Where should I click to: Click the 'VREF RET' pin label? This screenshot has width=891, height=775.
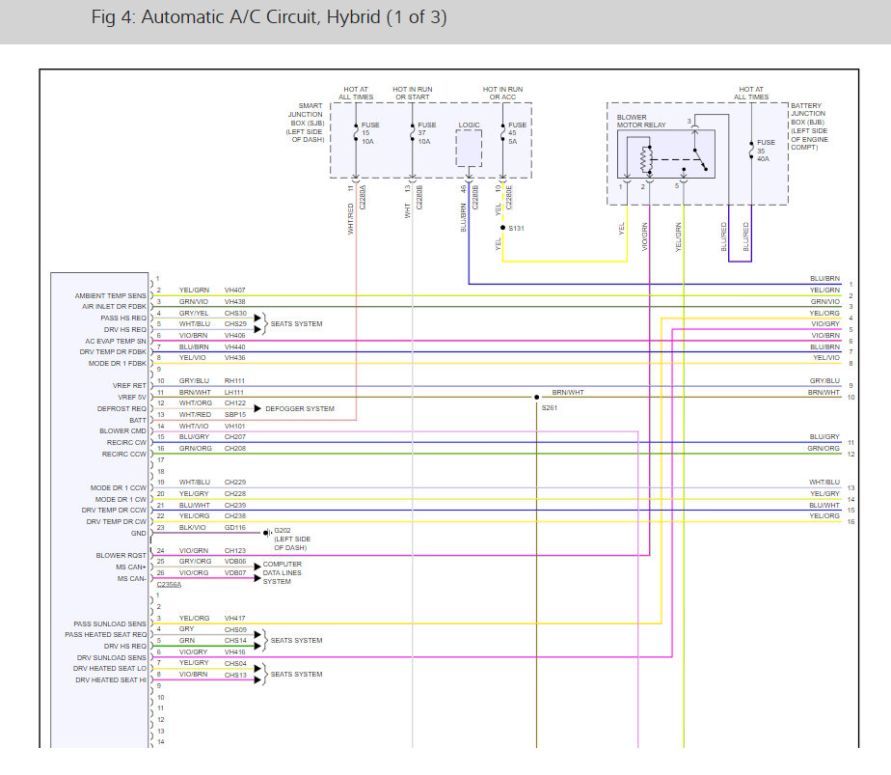129,385
